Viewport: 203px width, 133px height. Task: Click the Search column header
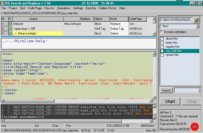coord(38,19)
